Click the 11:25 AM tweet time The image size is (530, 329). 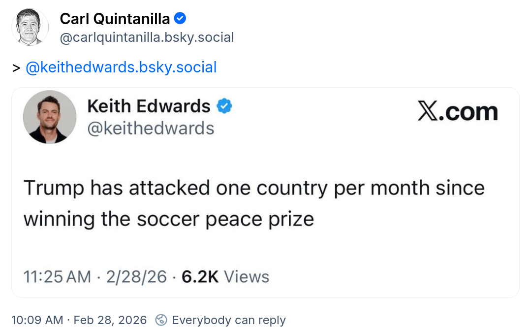[x=58, y=277]
